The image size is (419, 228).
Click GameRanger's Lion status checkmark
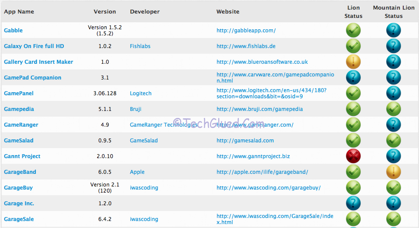click(x=353, y=124)
